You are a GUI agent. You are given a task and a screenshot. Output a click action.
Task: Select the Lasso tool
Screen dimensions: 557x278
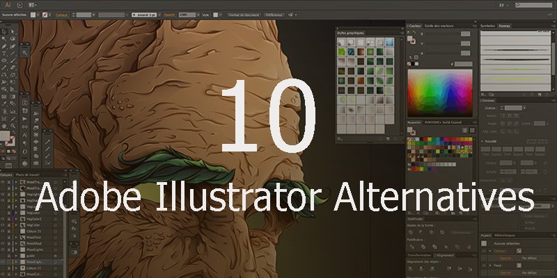[13, 39]
